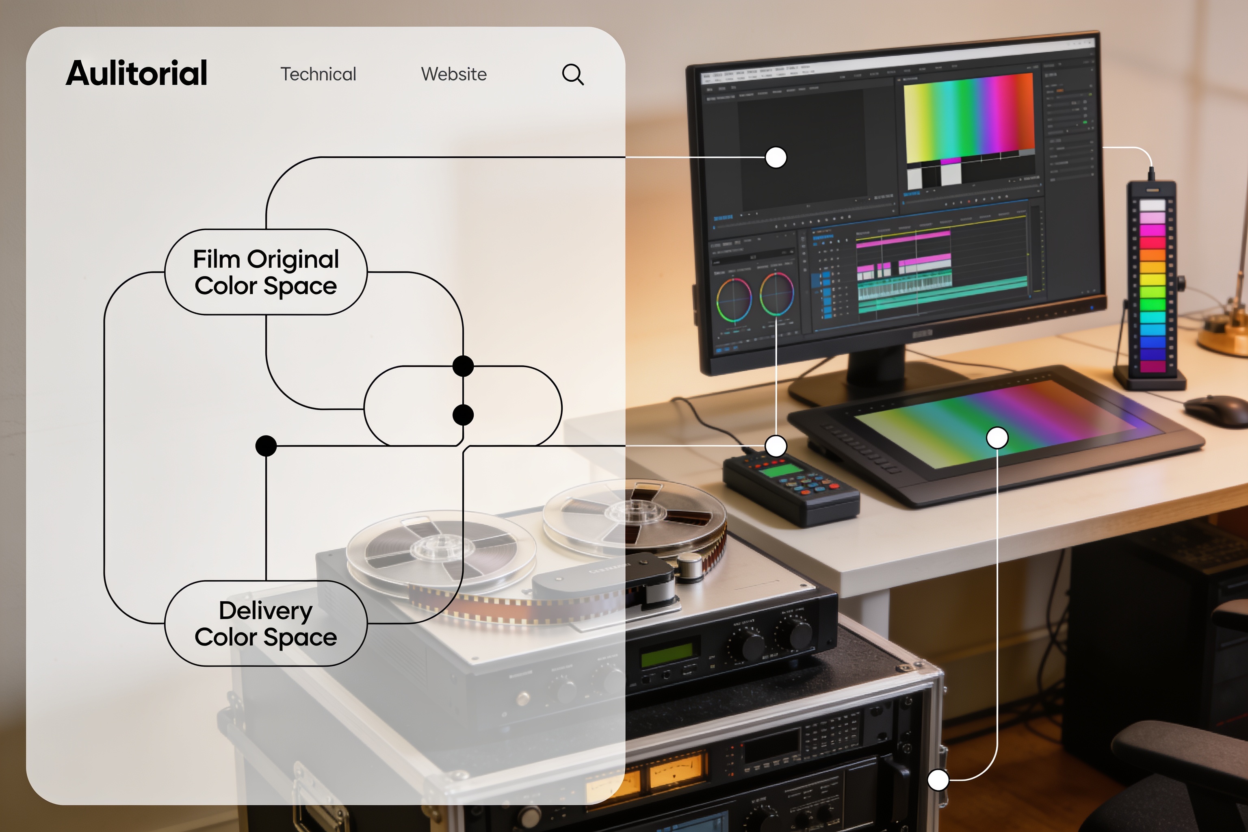This screenshot has height=832, width=1248.
Task: Click the white hotspot on the rack case
Action: [938, 780]
